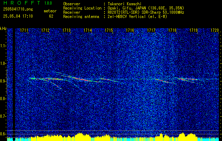Click the 0.9 kHz axis label
Screen dimensions: 222x141
(3, 81)
